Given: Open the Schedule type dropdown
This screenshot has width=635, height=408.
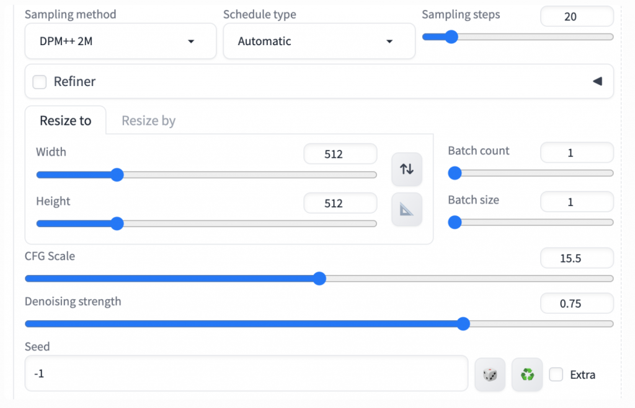Looking at the screenshot, I should pos(319,41).
